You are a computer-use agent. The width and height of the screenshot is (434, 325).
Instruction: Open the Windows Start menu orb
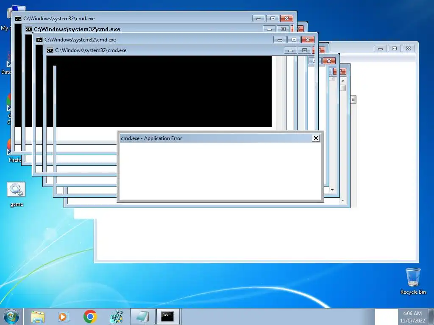point(11,317)
